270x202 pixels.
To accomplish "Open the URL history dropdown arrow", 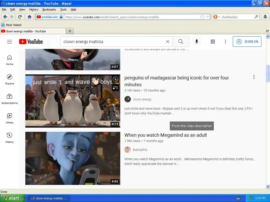I will [x=207, y=17].
